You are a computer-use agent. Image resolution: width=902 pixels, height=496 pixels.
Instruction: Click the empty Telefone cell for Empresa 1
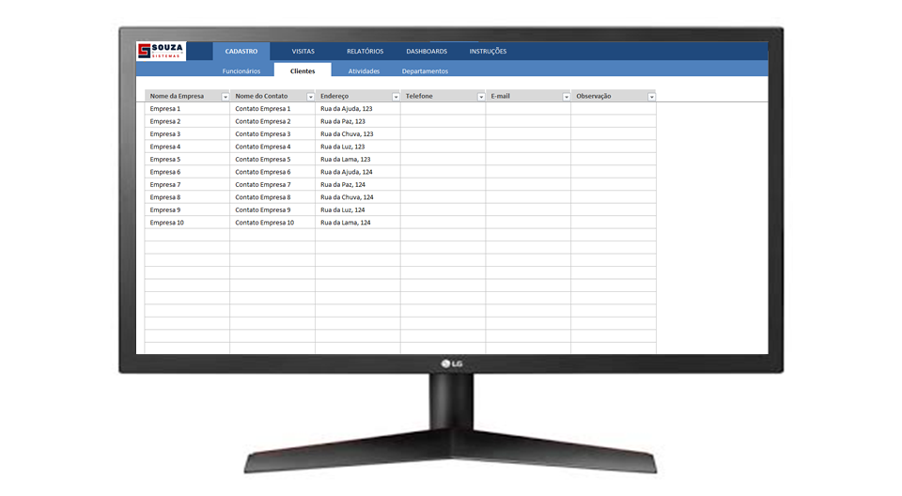pos(443,109)
